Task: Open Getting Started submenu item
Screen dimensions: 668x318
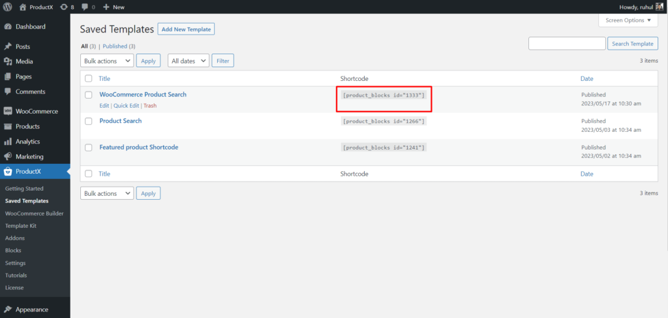Action: pyautogui.click(x=24, y=189)
